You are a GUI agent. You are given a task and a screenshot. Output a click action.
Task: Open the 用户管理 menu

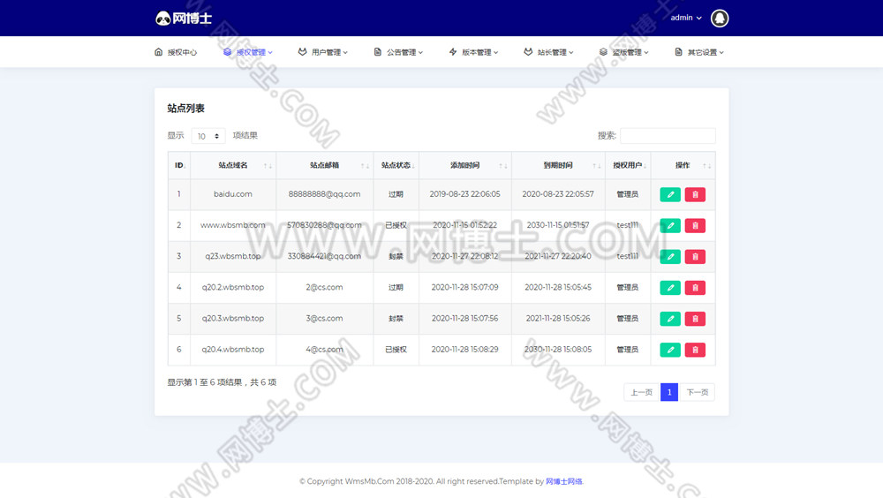click(323, 52)
